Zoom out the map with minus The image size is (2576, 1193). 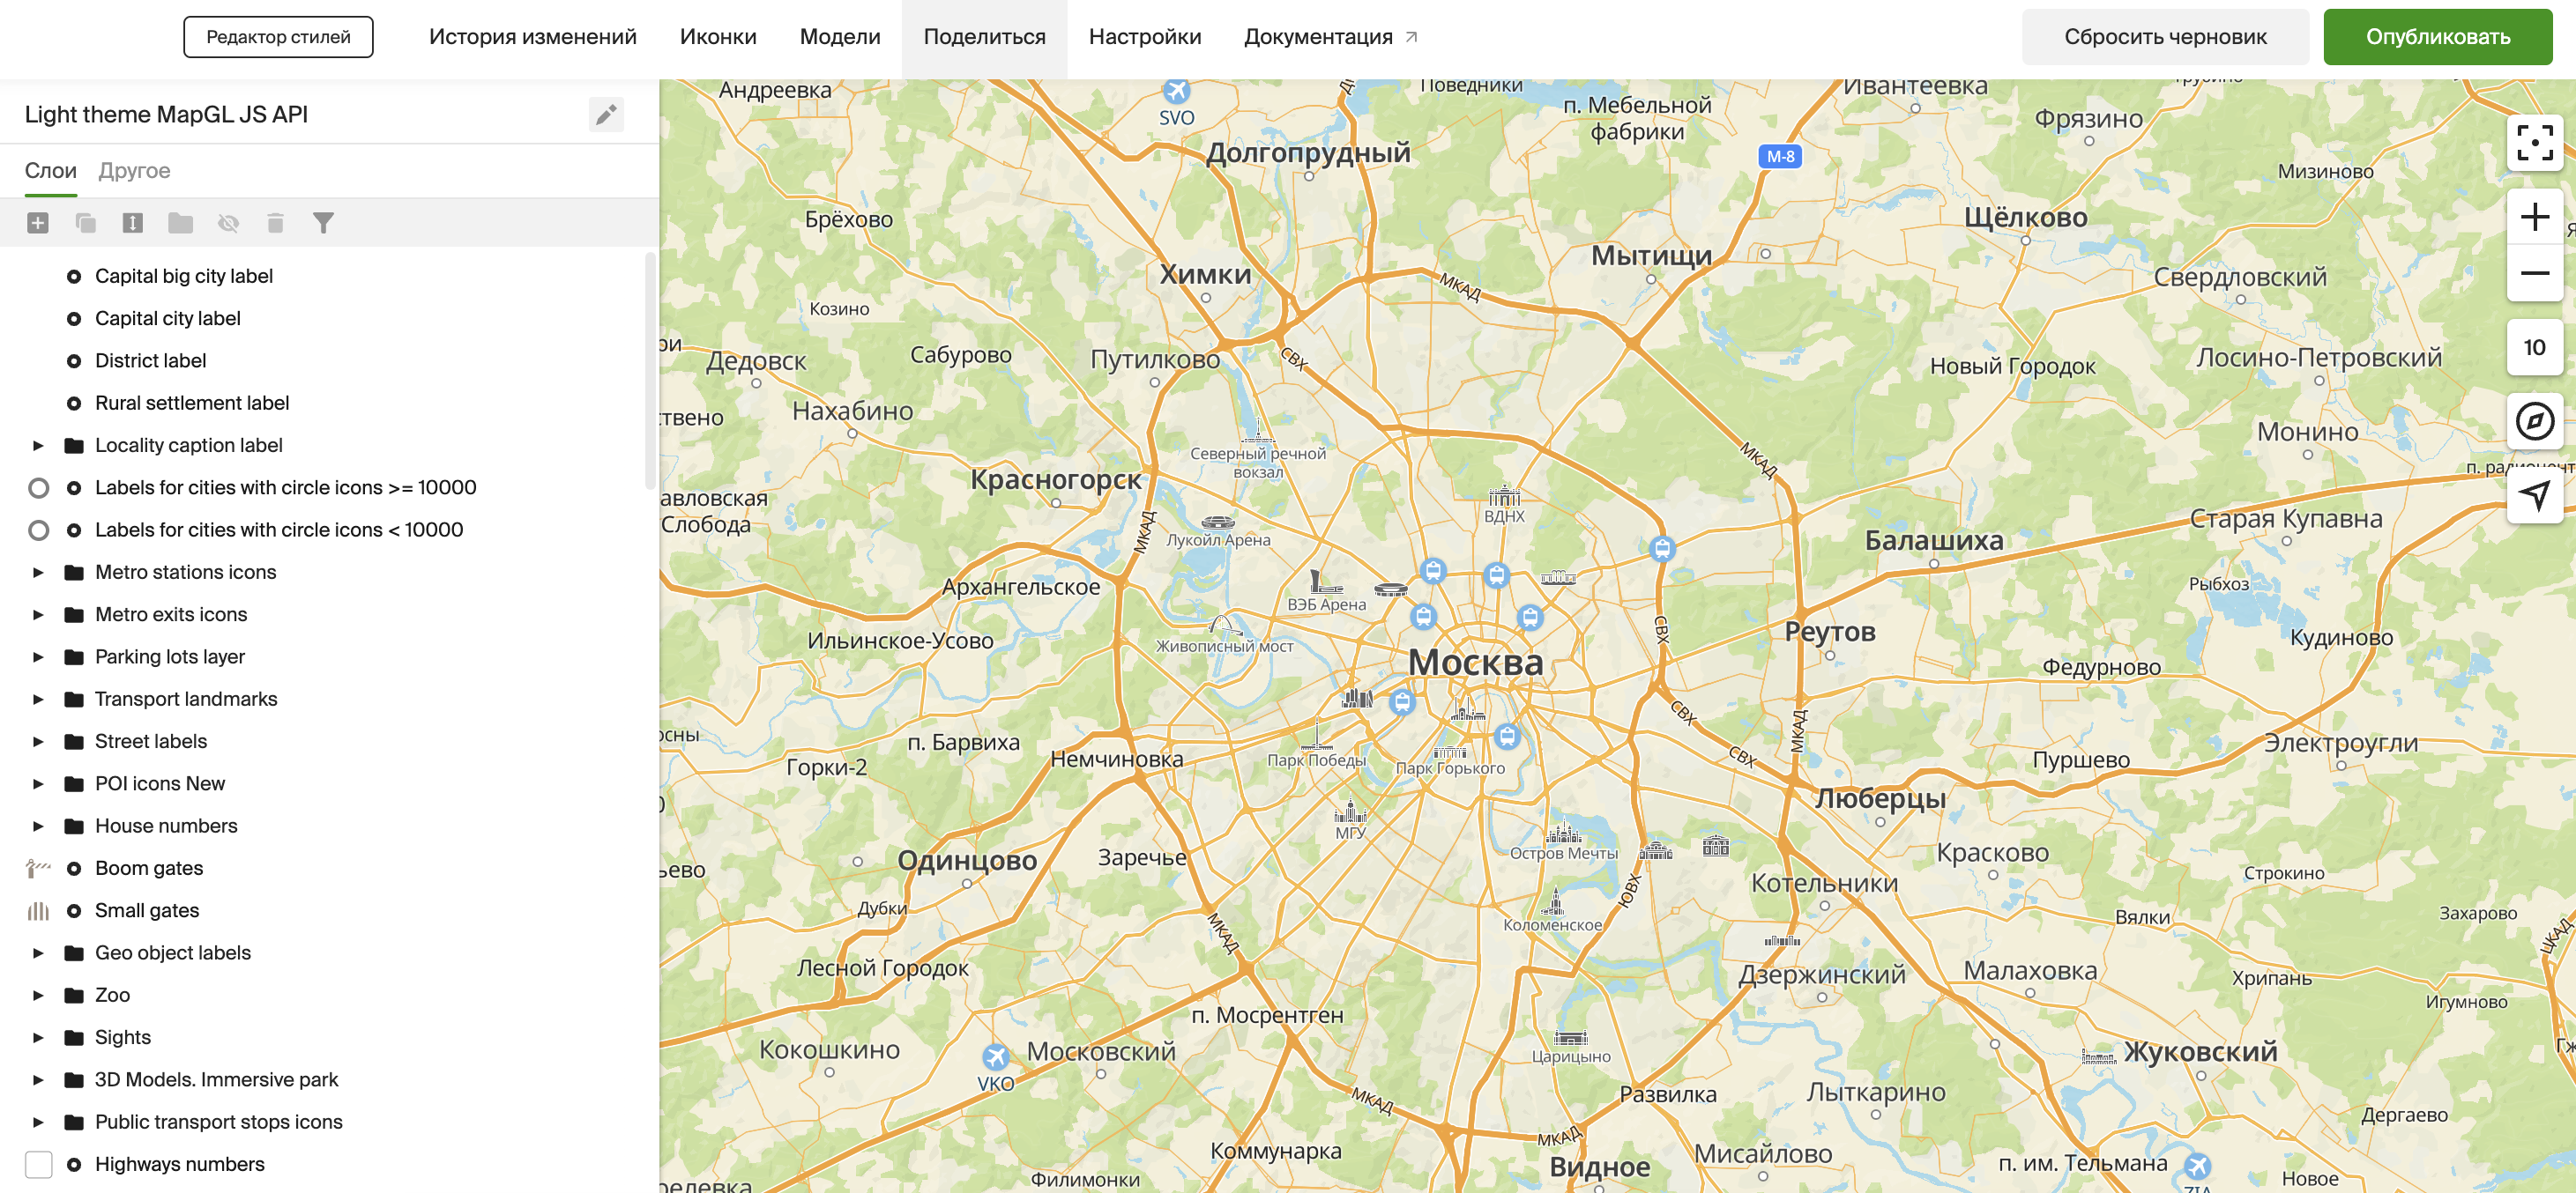tap(2533, 273)
